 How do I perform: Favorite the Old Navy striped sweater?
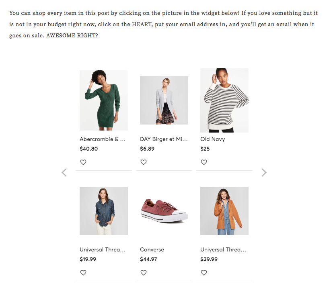(x=204, y=162)
